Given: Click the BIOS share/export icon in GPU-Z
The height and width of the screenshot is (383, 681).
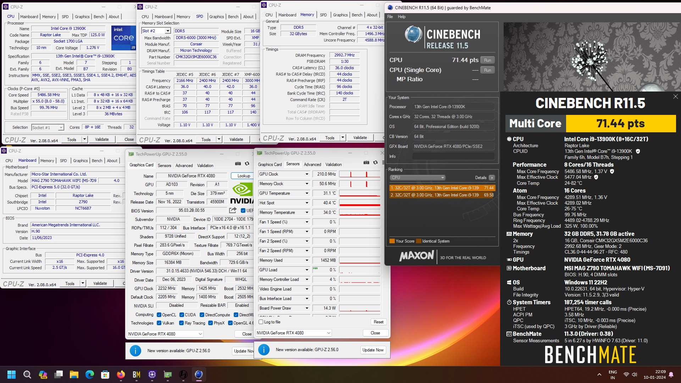Looking at the screenshot, I should tap(233, 210).
